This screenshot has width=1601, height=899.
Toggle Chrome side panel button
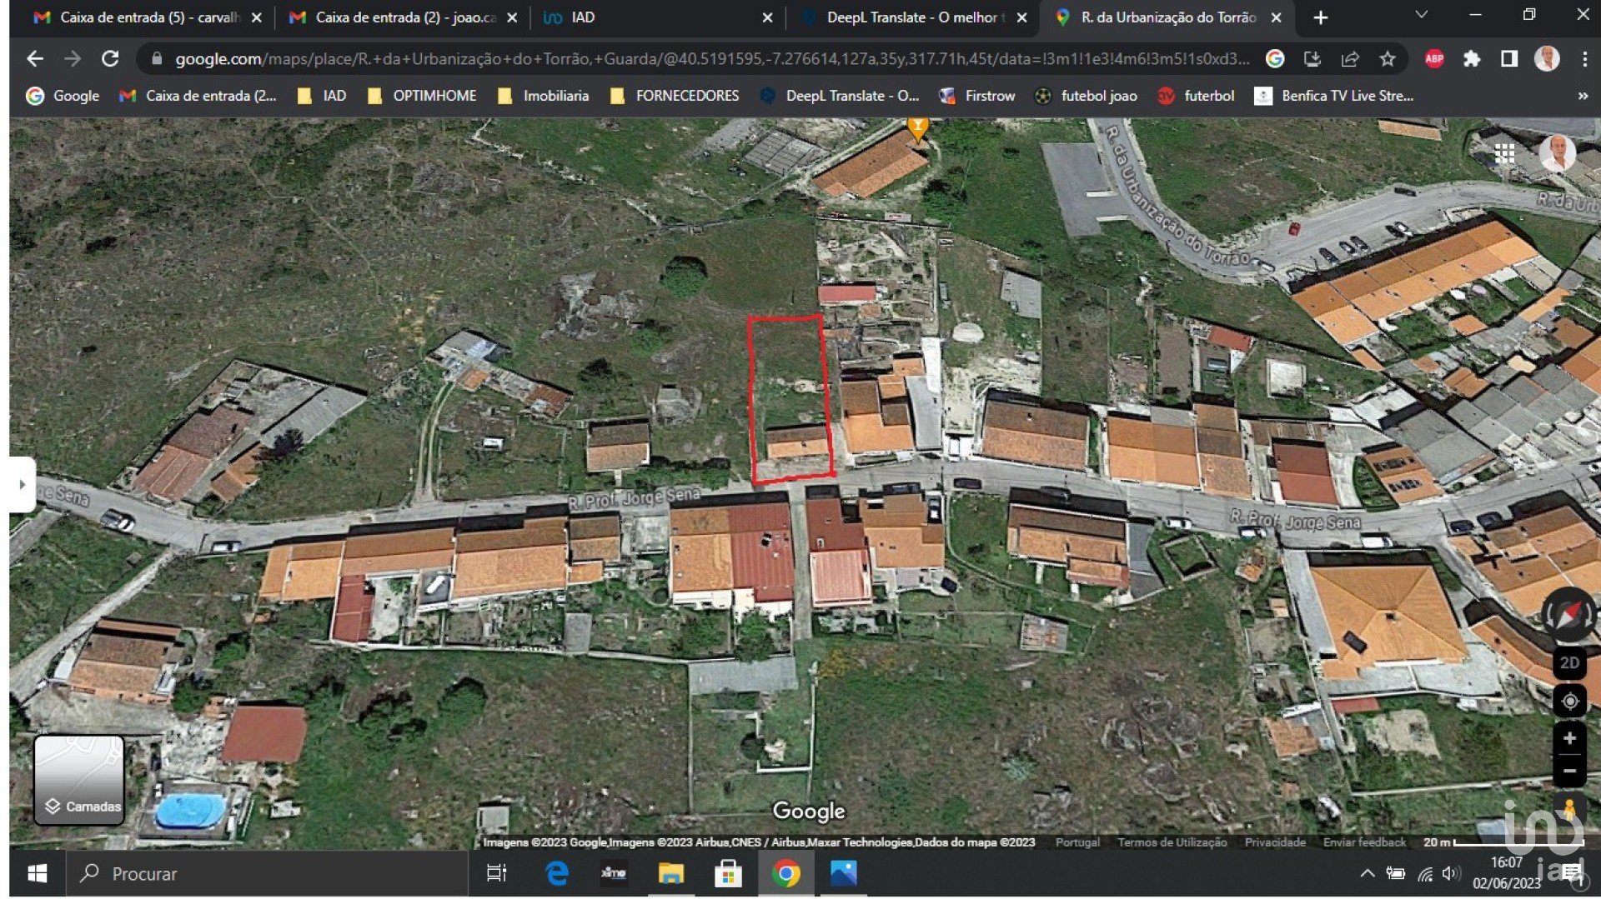[x=1508, y=59]
